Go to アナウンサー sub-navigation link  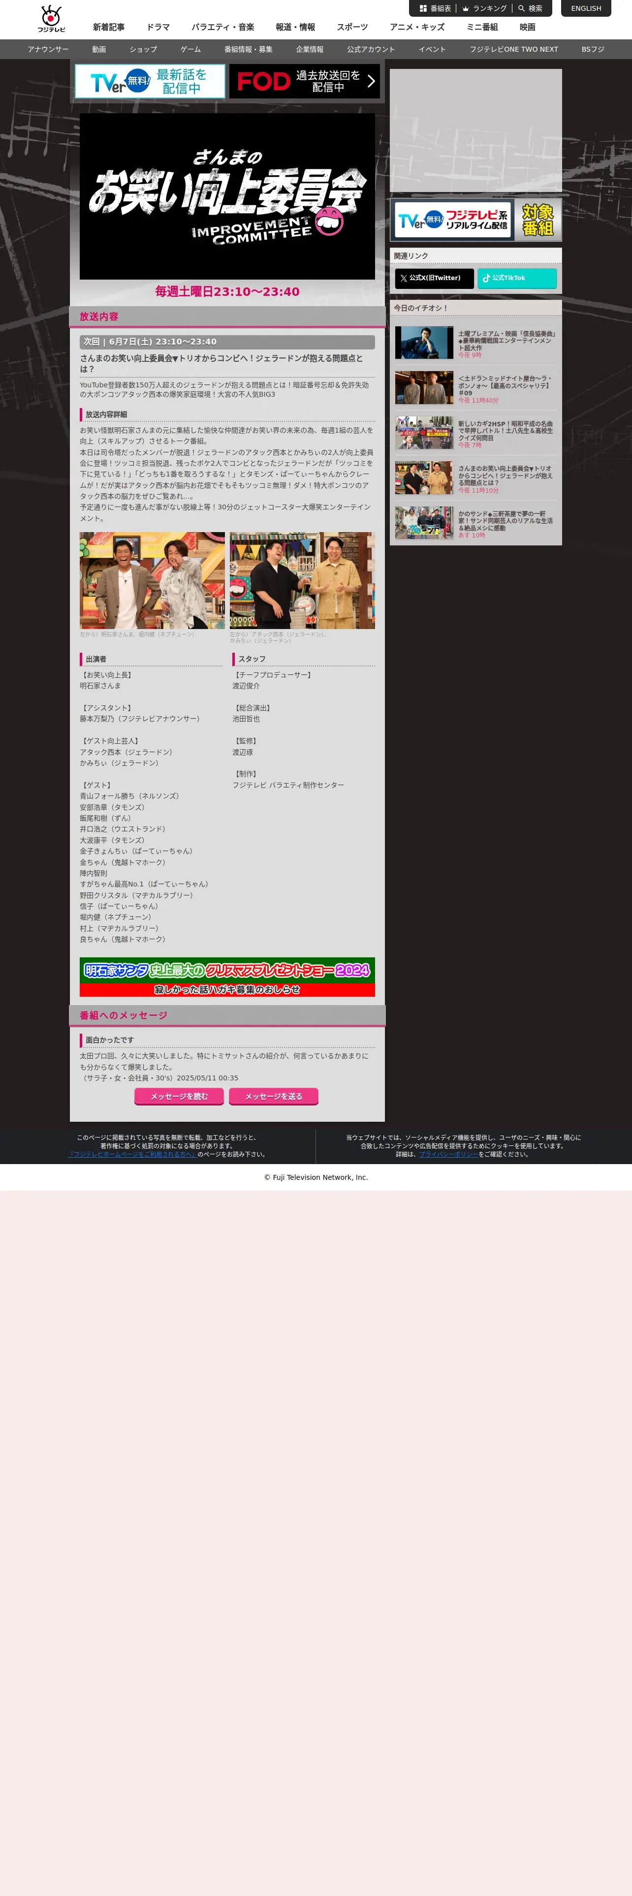(48, 49)
